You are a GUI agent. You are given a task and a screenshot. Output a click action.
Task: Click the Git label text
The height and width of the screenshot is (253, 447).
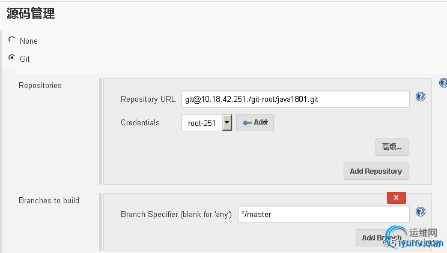(x=25, y=59)
